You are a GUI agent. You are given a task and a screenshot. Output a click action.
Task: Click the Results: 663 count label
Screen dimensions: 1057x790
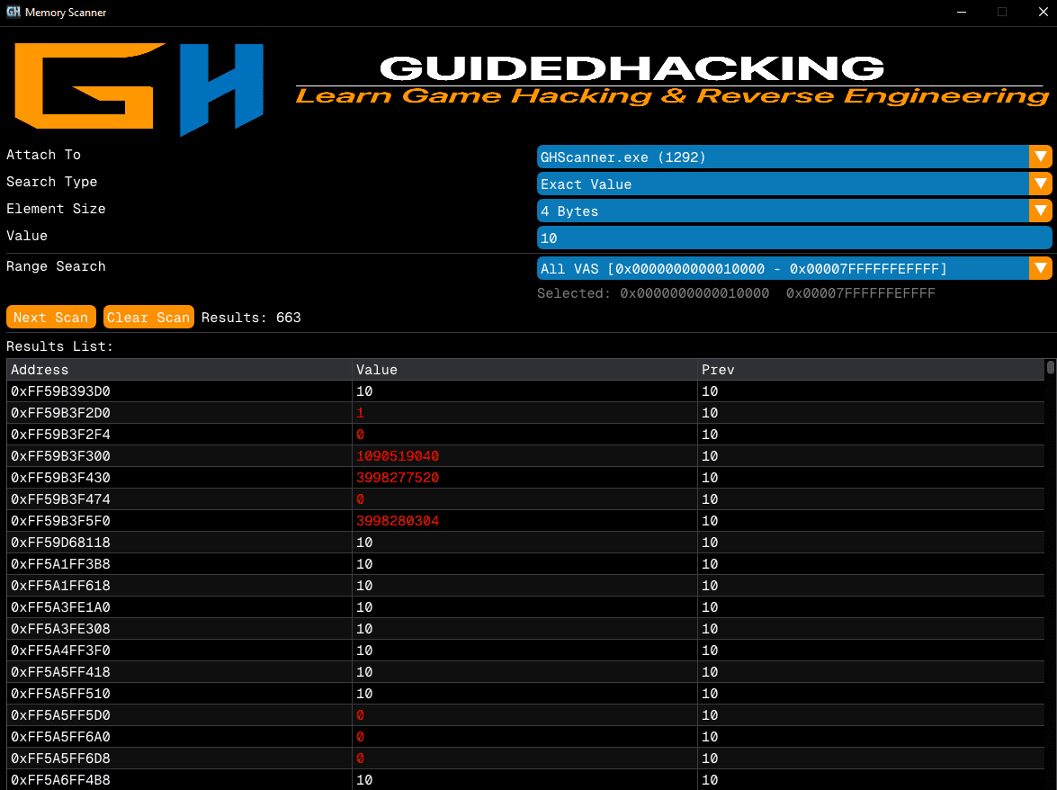click(251, 317)
